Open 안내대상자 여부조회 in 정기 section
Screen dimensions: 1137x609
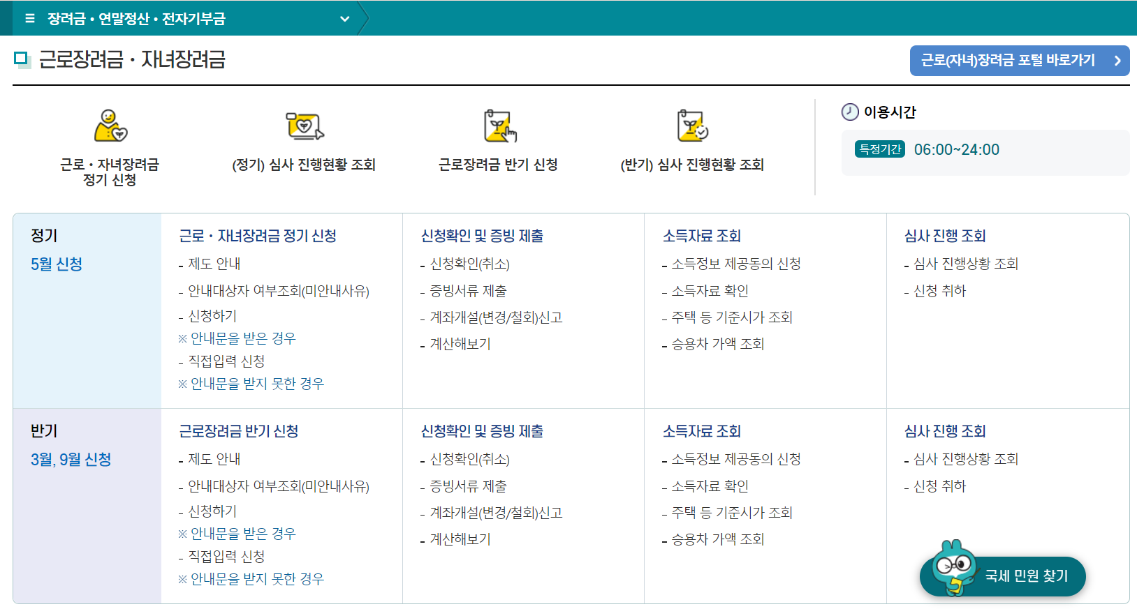(x=279, y=291)
